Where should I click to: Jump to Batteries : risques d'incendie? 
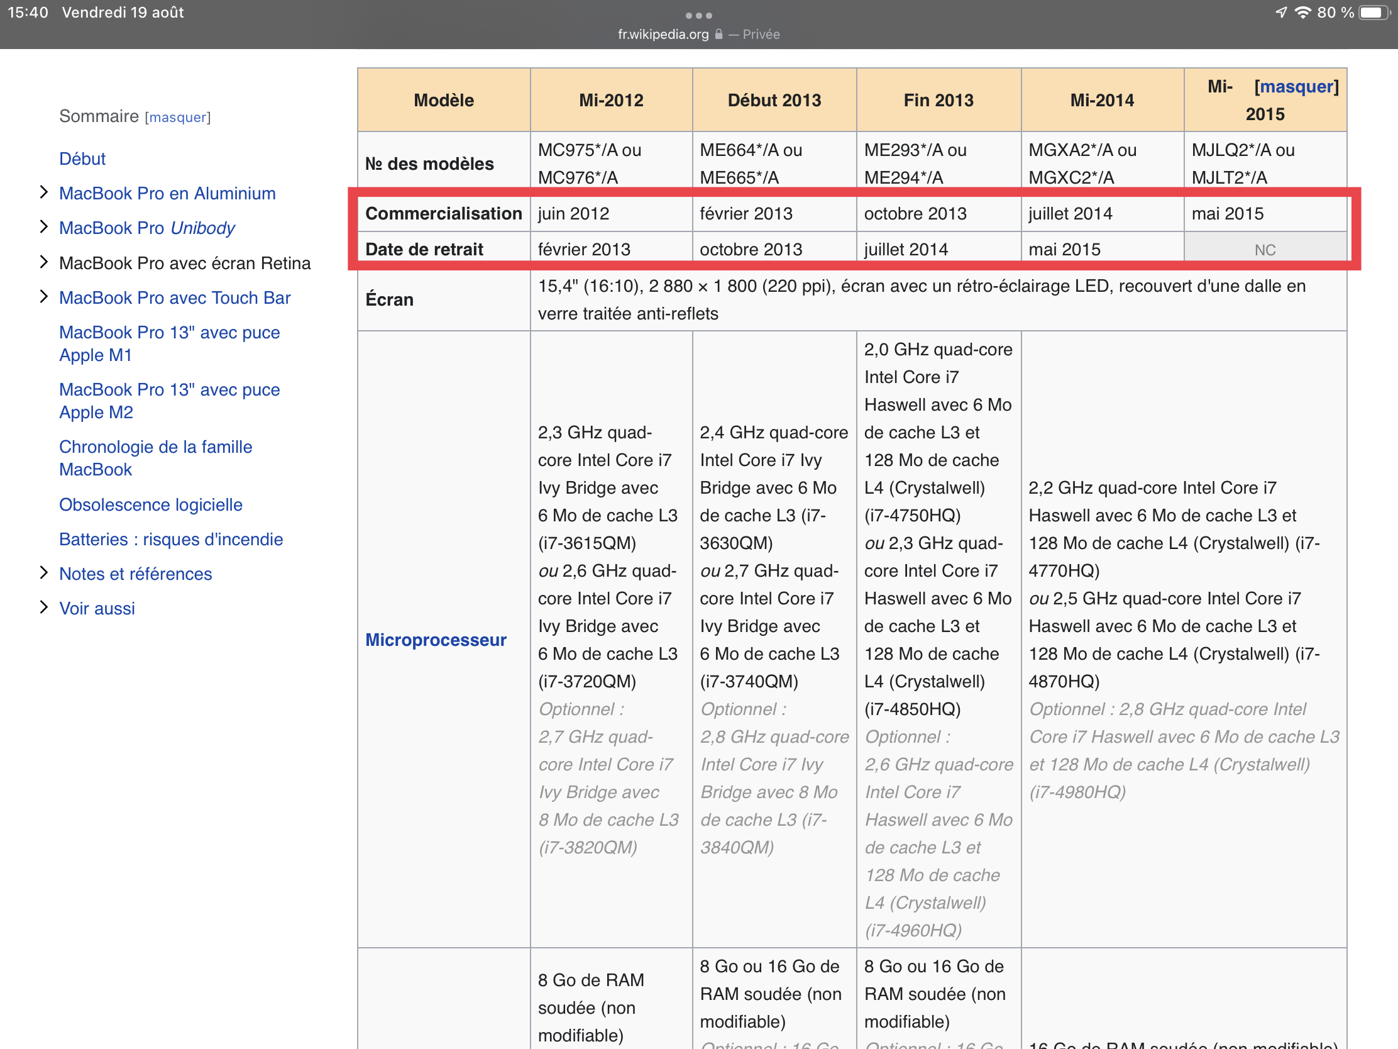(x=170, y=540)
